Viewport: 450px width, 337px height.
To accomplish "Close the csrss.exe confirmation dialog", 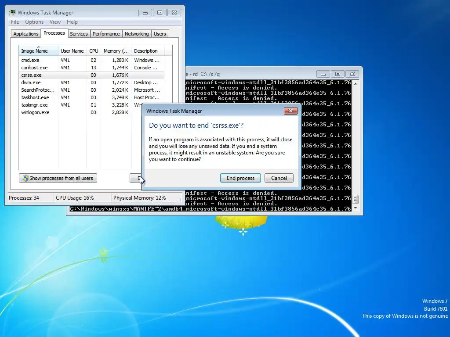I will 290,111.
